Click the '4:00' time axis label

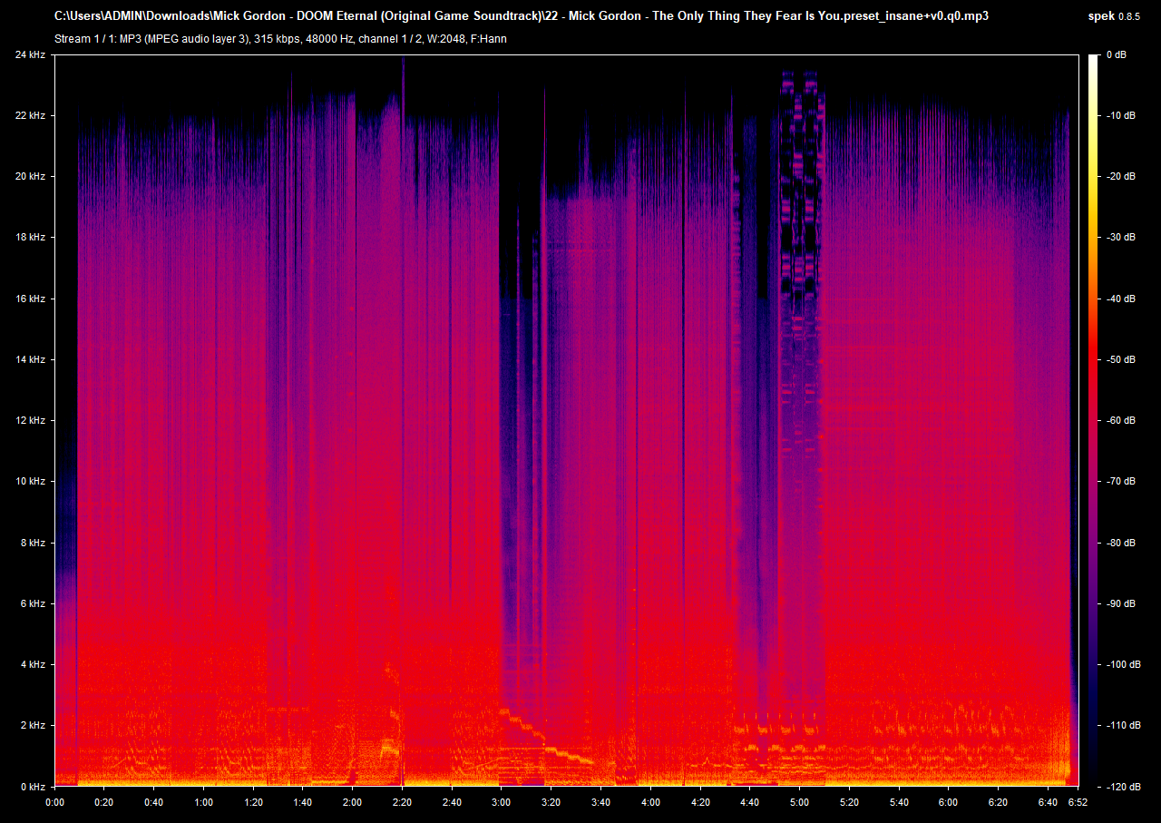(650, 803)
